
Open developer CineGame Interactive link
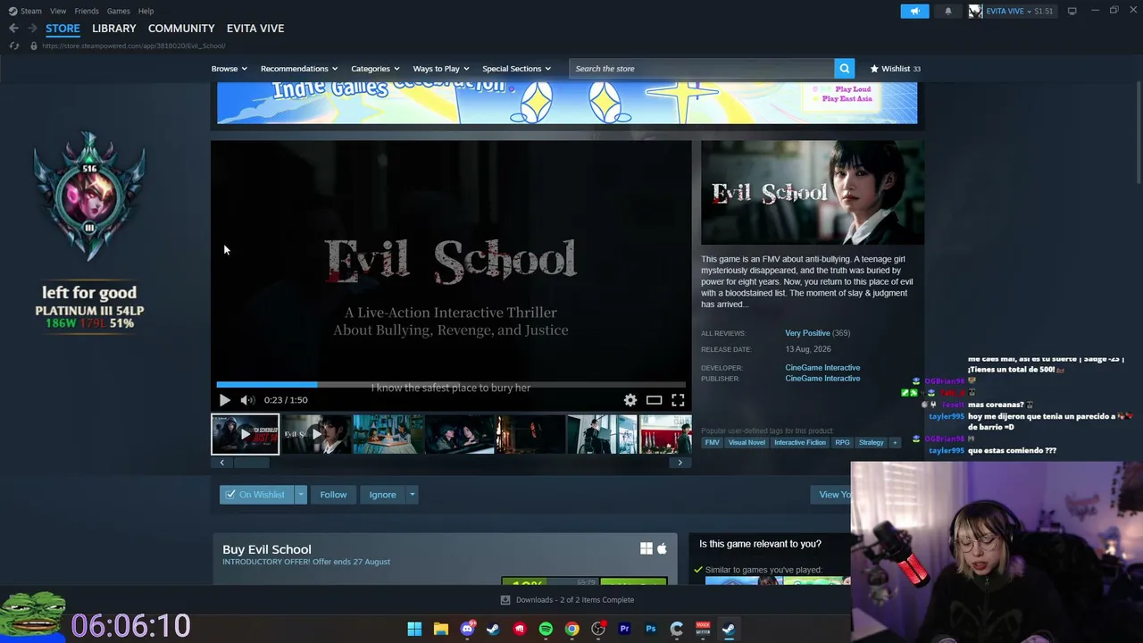point(822,368)
